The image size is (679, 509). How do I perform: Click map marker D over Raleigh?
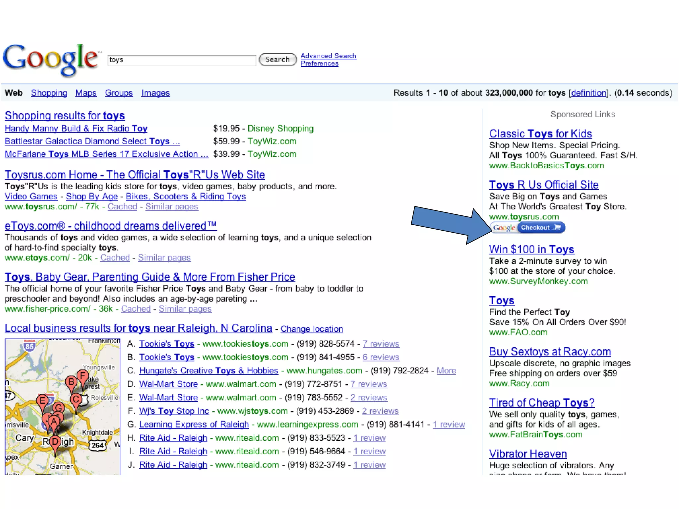click(55, 442)
